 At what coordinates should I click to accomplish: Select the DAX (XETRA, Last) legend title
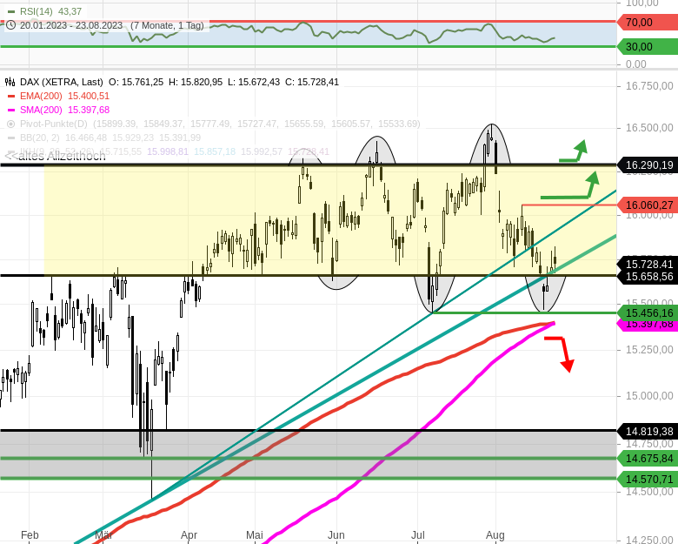(62, 82)
